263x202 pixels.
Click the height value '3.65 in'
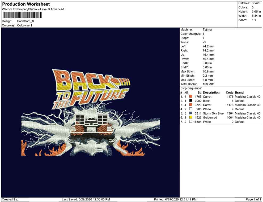[x=256, y=12]
